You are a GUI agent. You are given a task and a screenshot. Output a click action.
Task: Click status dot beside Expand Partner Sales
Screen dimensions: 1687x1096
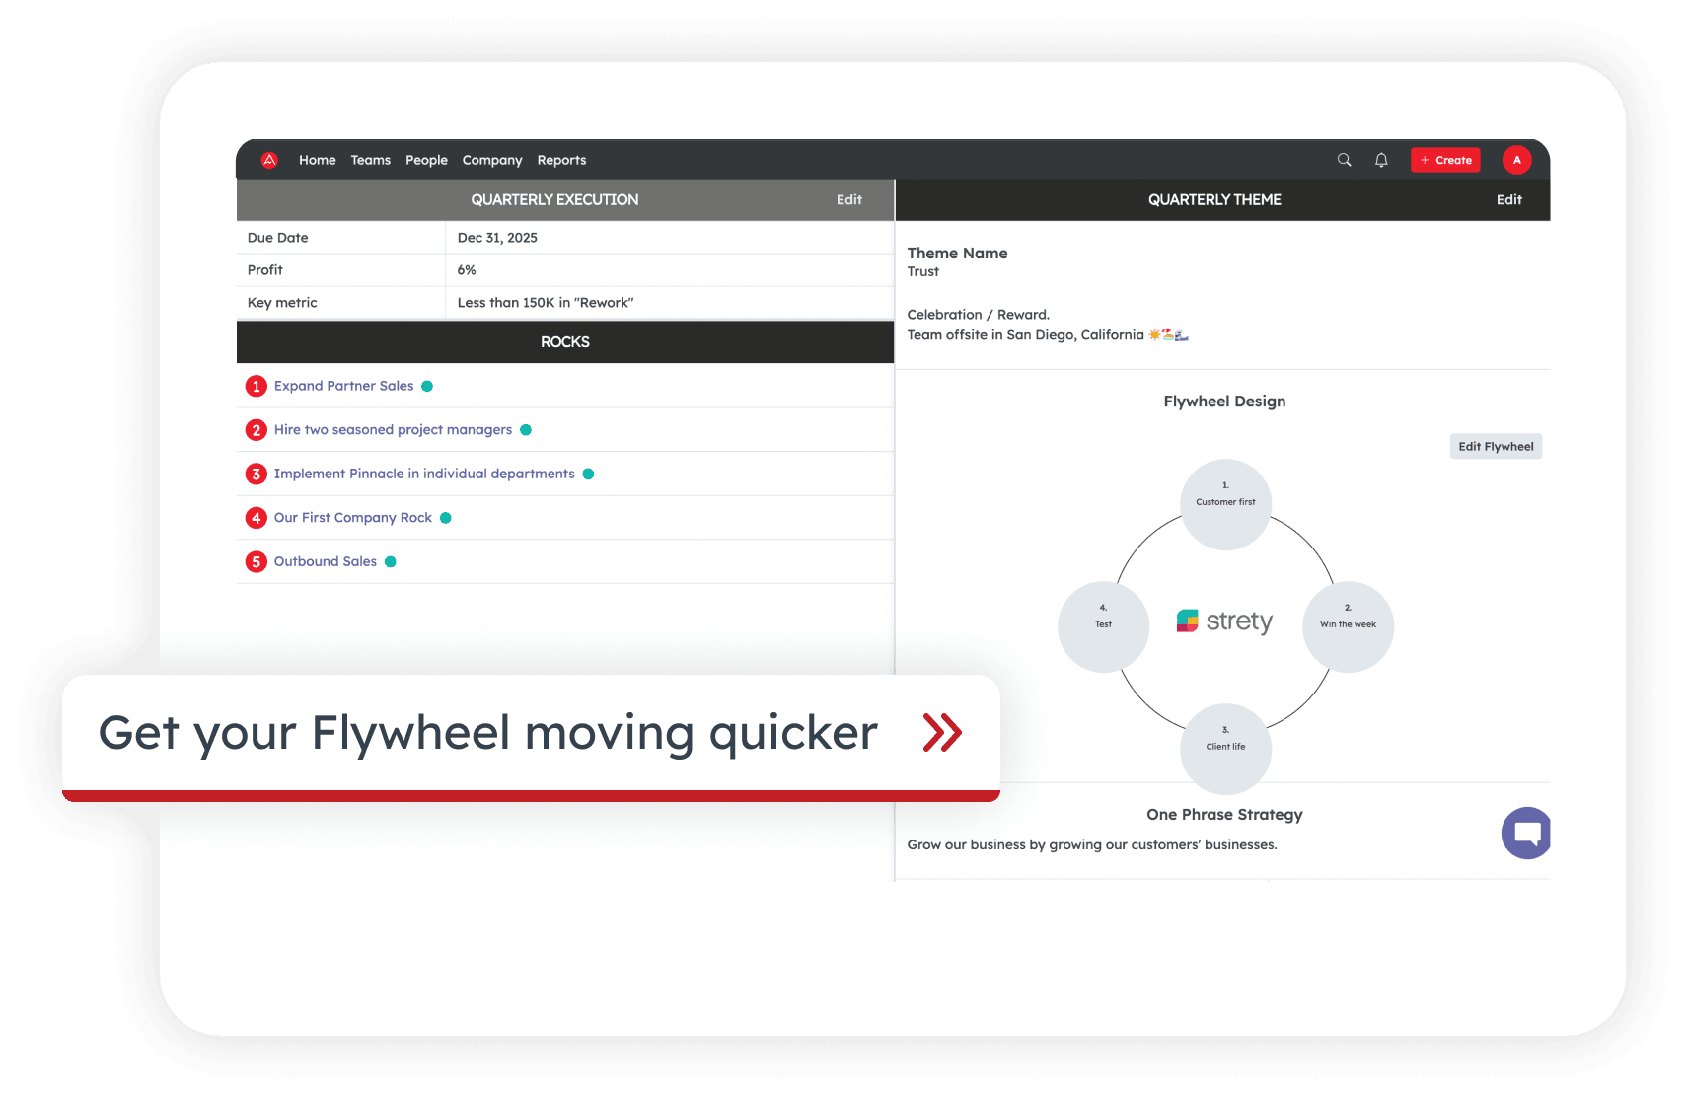coord(427,386)
